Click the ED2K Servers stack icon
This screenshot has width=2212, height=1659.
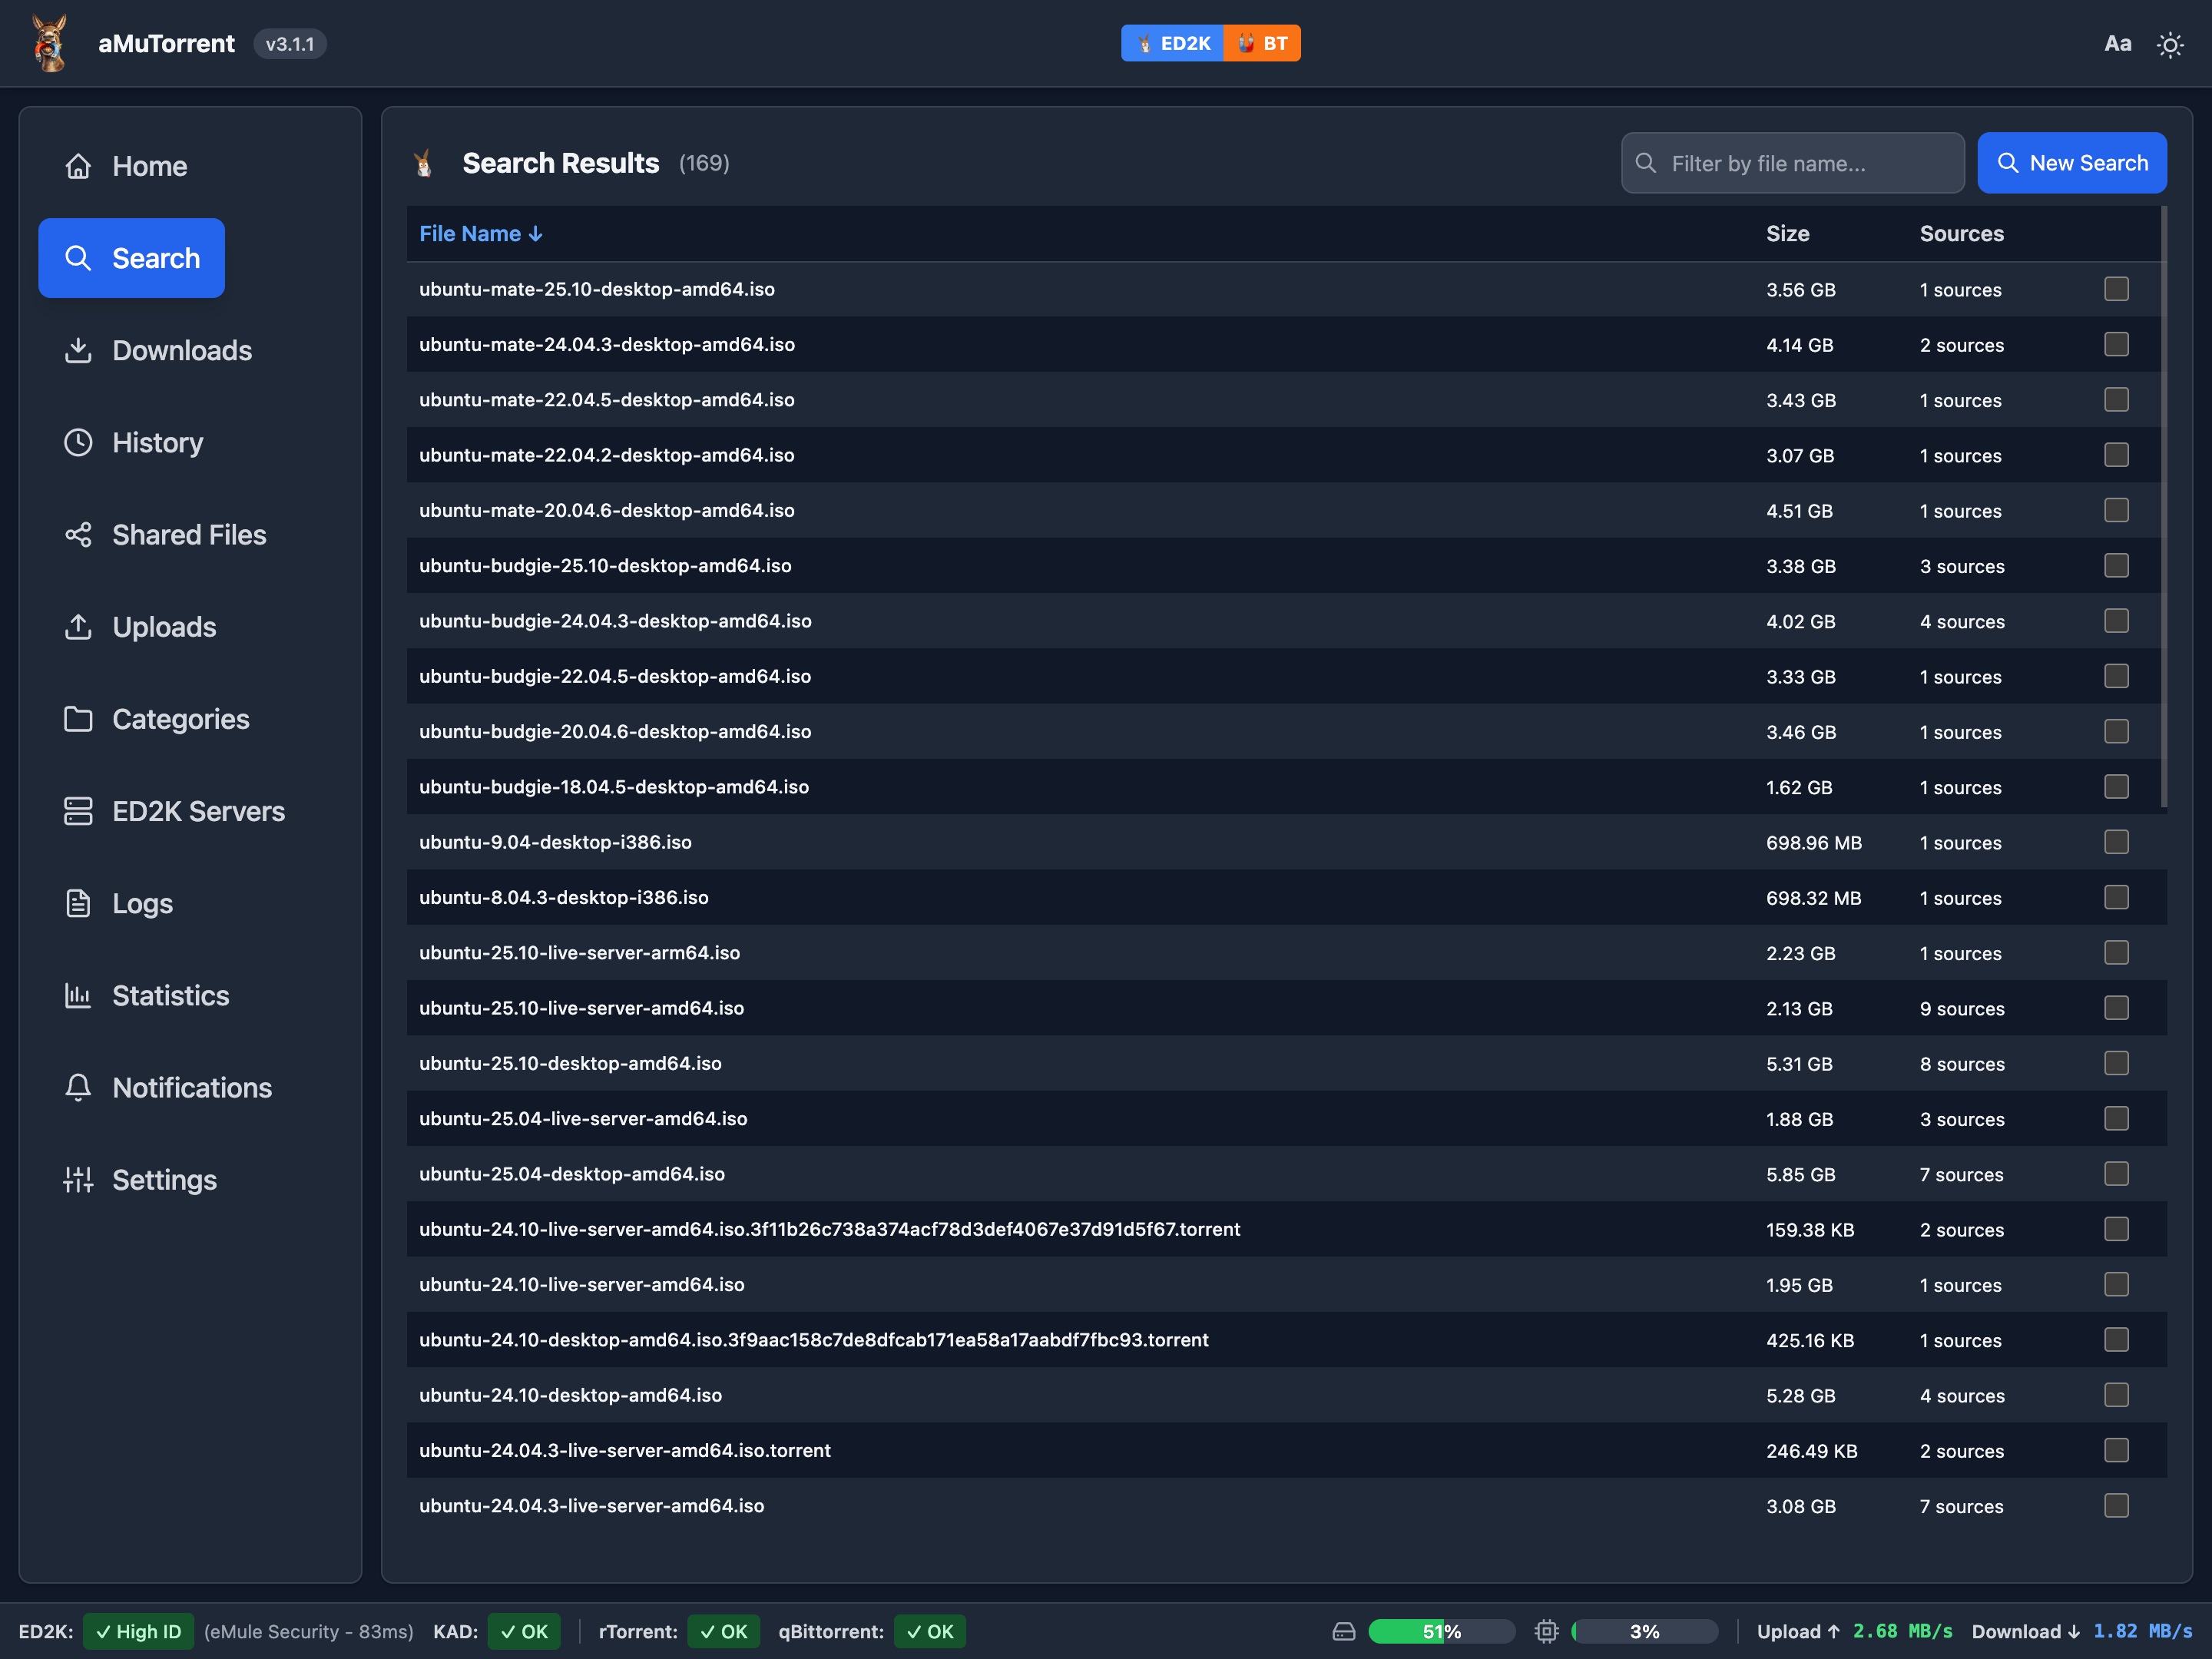tap(78, 811)
